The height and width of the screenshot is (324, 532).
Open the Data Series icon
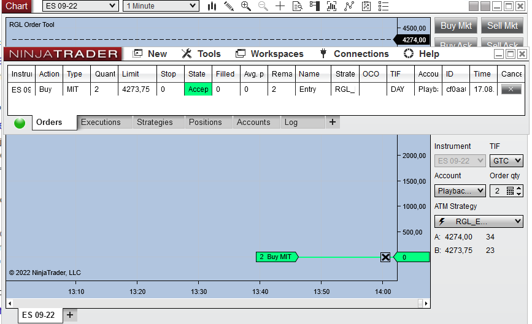(x=331, y=6)
